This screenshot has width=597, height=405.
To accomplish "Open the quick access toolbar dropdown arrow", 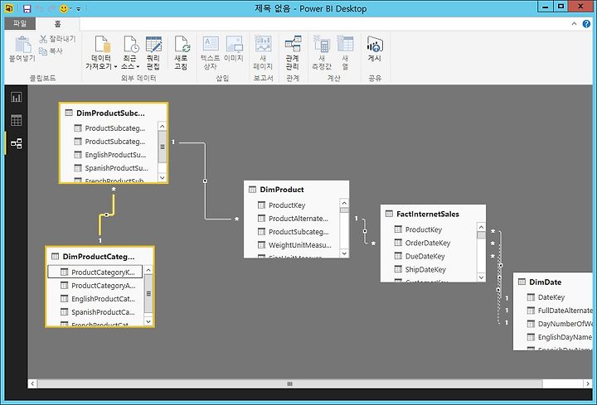I will [x=79, y=9].
